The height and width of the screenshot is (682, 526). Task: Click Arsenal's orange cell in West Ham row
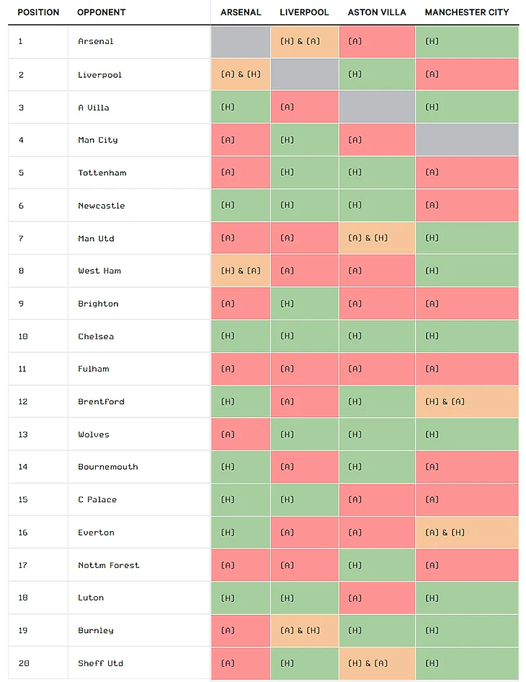click(241, 271)
